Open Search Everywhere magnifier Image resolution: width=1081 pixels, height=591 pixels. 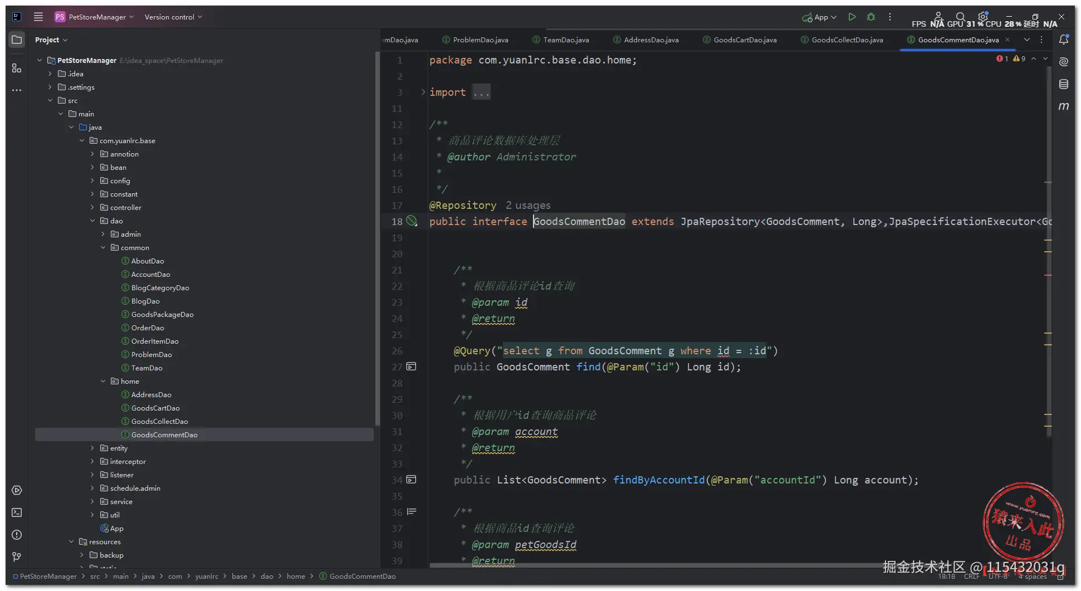[x=961, y=17]
